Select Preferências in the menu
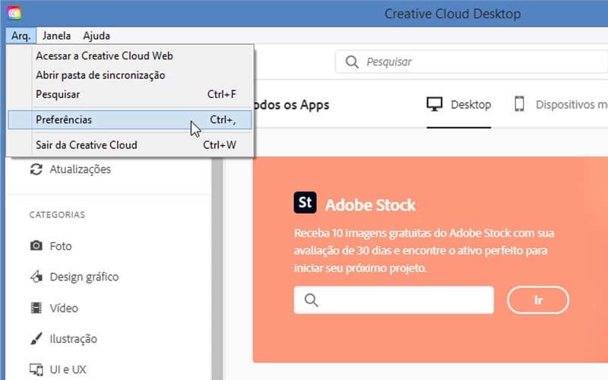This screenshot has height=380, width=608. coord(130,120)
